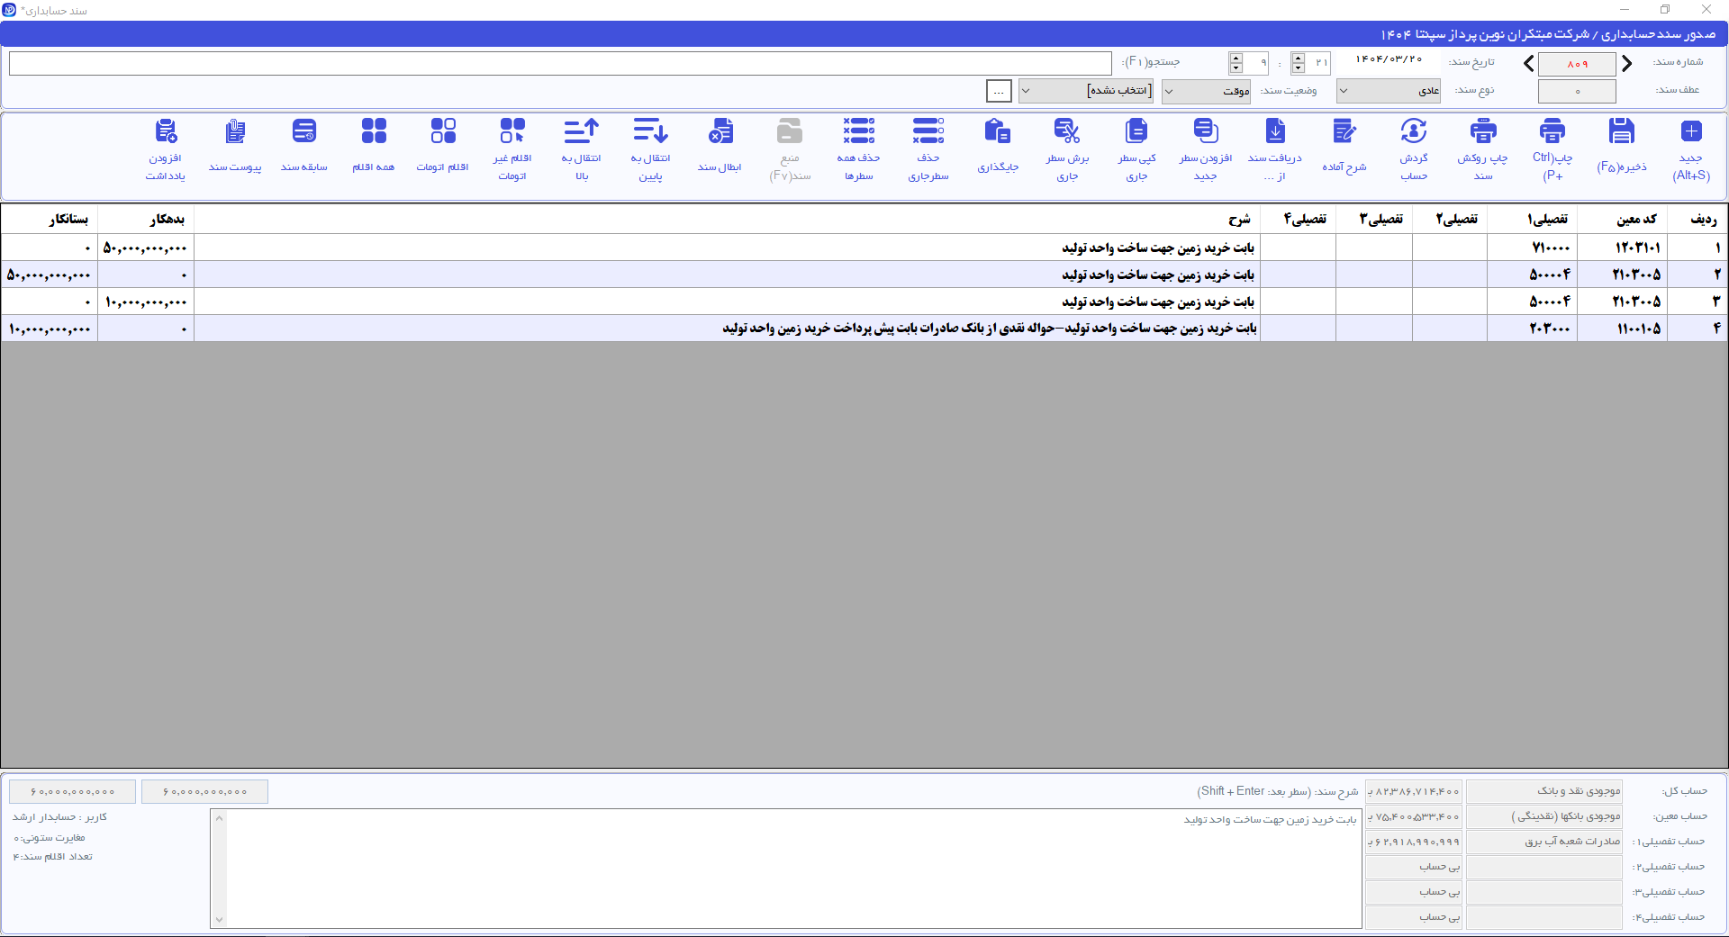This screenshot has height=937, width=1729.
Task: Click the field صادرات شعبه آب برق
Action: (1544, 842)
